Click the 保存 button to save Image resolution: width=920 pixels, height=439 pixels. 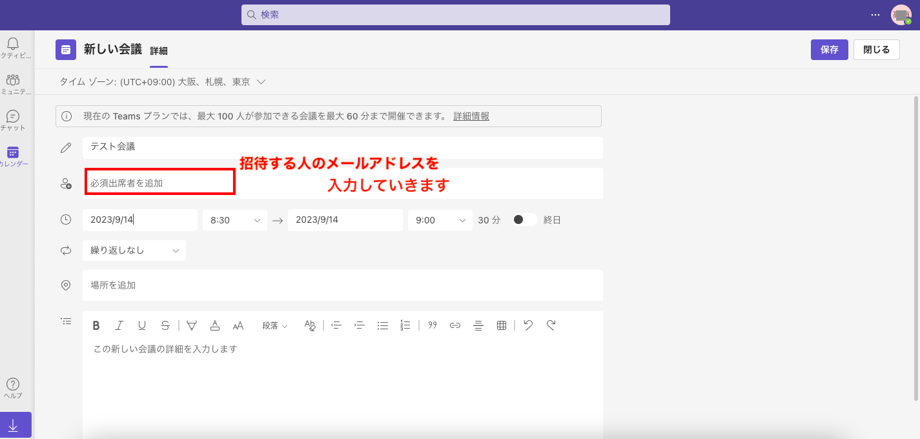pos(829,49)
